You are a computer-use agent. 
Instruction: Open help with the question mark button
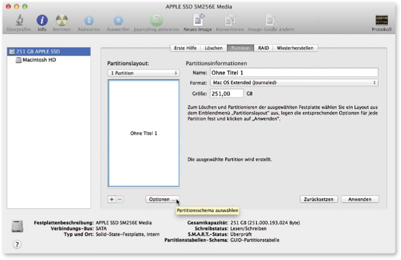[x=17, y=244]
